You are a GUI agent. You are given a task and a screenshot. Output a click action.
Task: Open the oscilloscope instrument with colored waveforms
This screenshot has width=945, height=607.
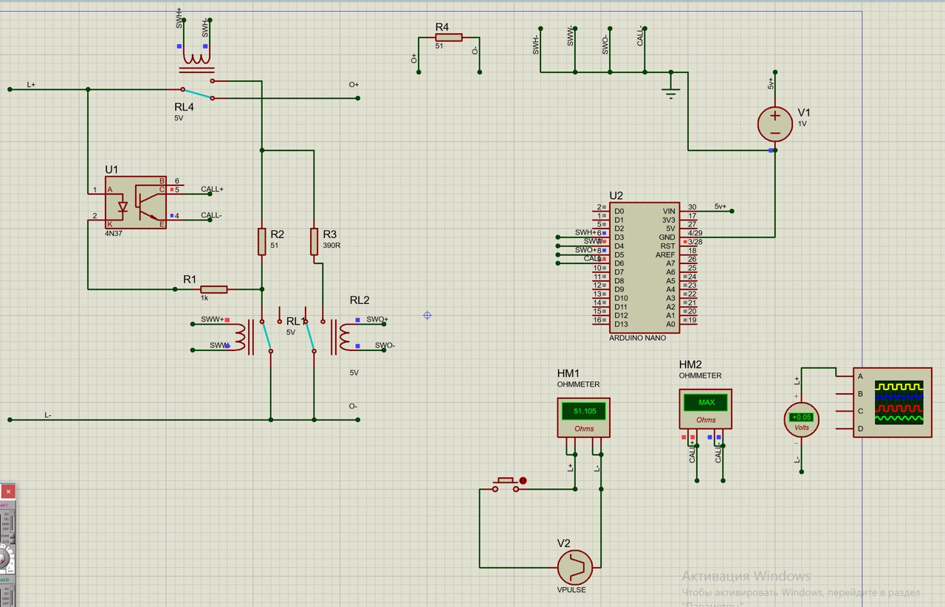[892, 402]
